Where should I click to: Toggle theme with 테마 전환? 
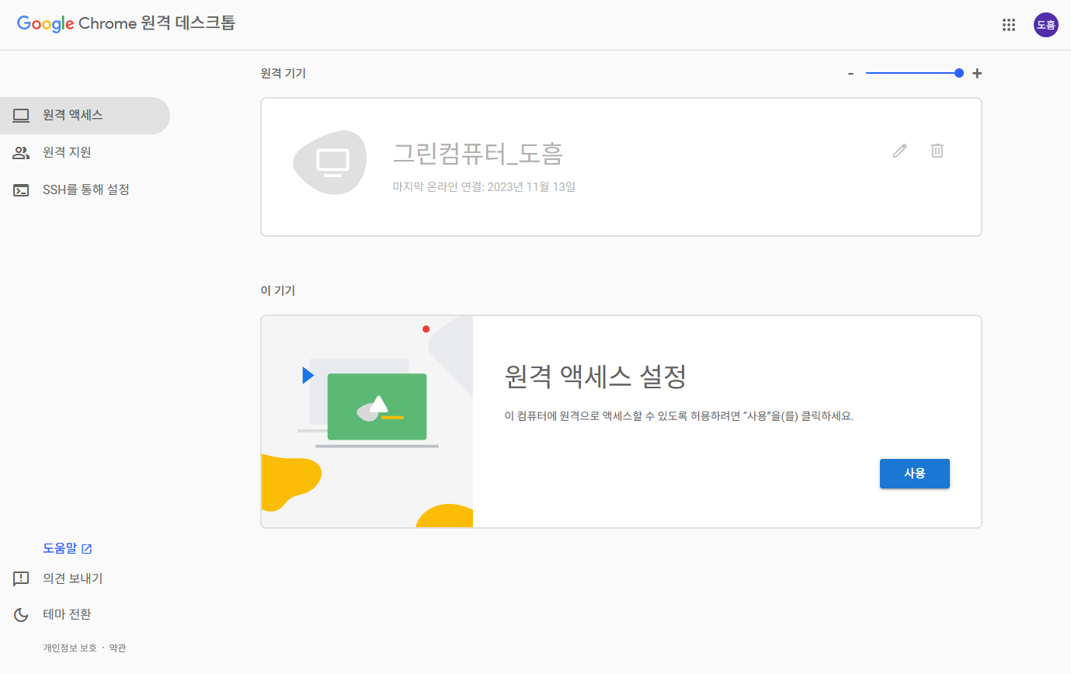[x=53, y=614]
